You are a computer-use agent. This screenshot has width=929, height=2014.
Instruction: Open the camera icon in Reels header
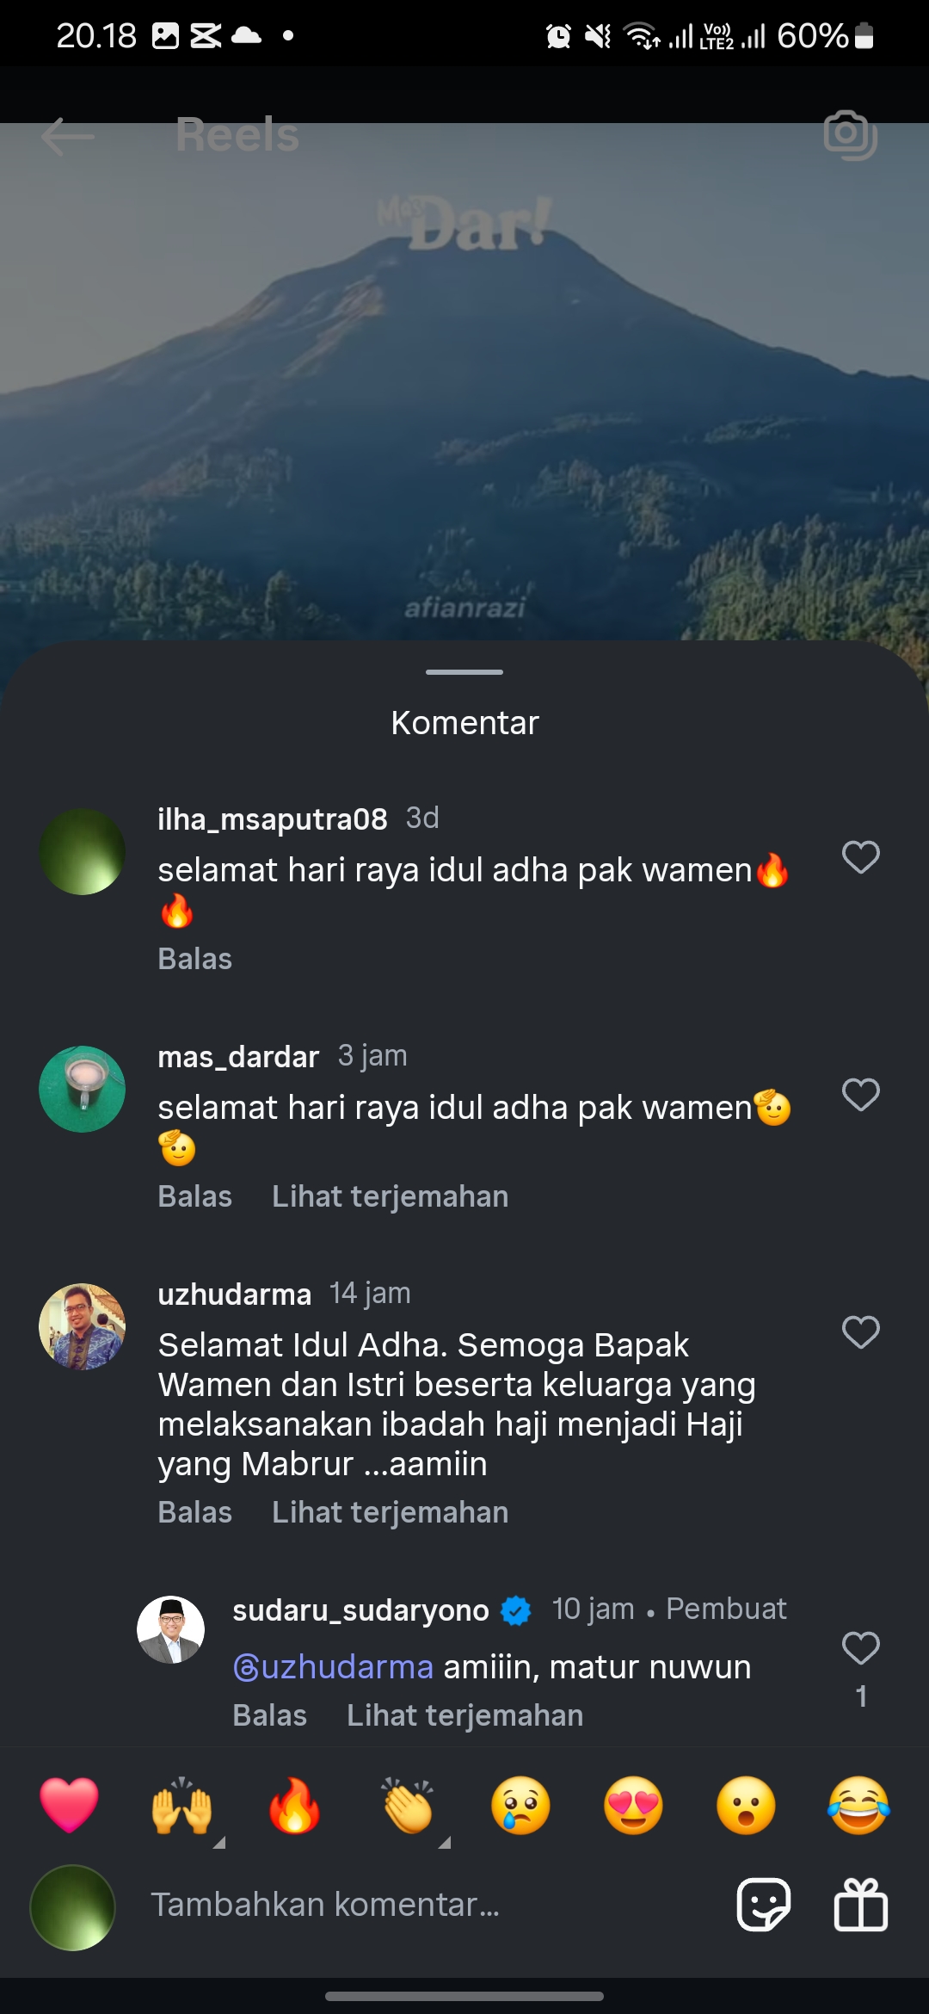[x=850, y=134]
